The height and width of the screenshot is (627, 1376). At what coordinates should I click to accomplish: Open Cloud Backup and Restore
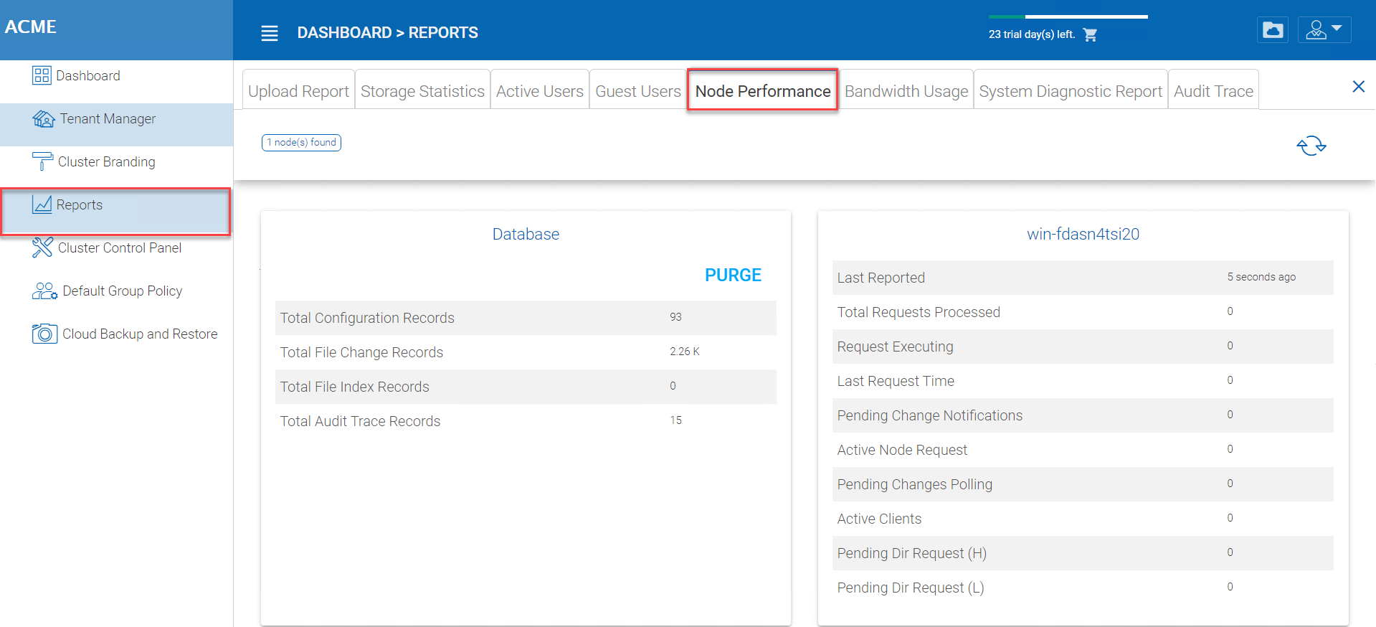pyautogui.click(x=116, y=334)
